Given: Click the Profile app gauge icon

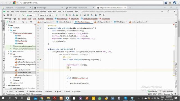Looking at the screenshot, I should (x=73, y=15).
